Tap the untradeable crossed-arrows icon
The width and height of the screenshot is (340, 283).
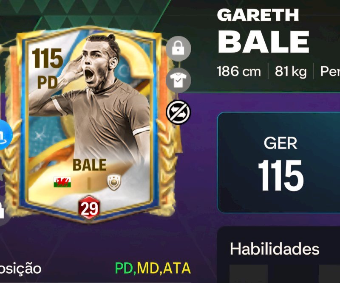click(178, 112)
